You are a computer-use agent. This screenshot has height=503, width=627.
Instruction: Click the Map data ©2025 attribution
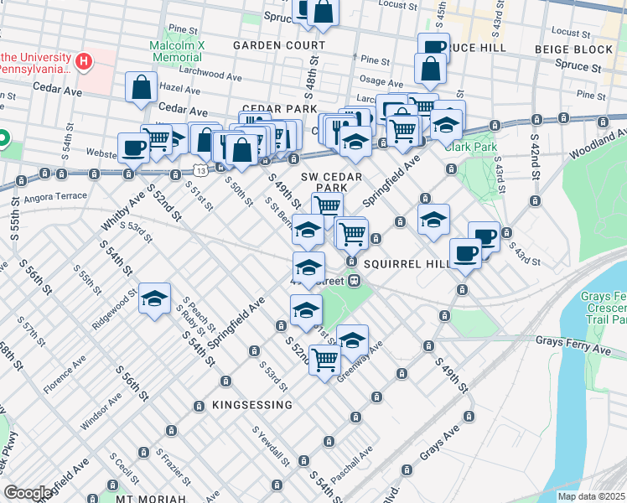tap(592, 497)
